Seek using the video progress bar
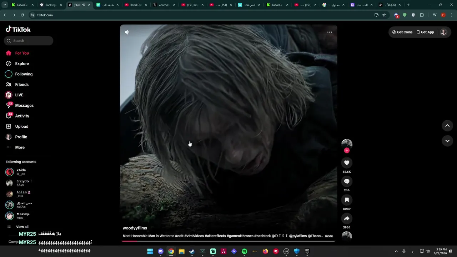 coord(228,241)
